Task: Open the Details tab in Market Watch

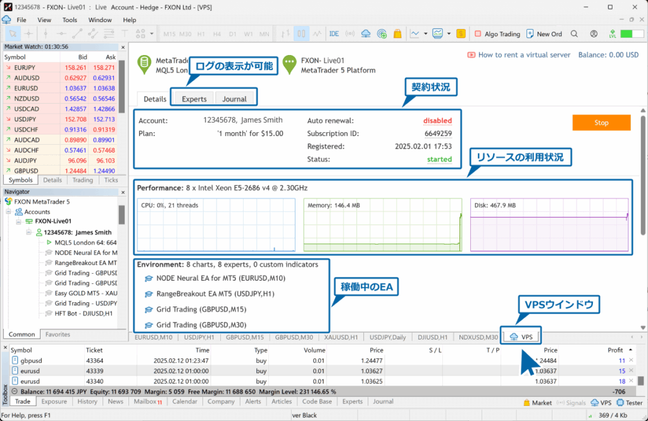Action: [53, 180]
